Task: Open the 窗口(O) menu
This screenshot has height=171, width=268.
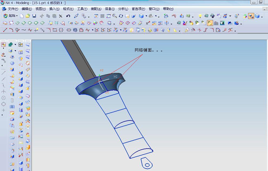Action: click(154, 9)
